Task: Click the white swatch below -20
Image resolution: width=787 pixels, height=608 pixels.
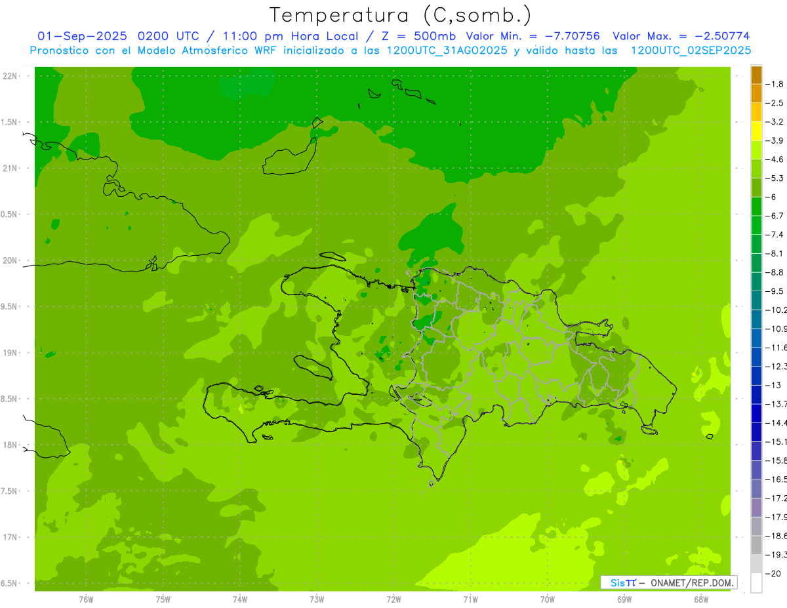Action: [x=756, y=582]
